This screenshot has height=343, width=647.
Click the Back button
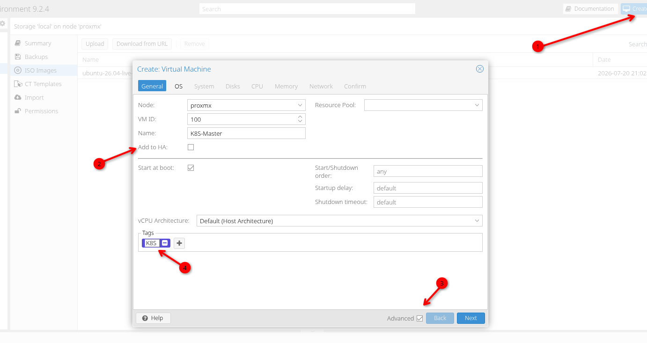pyautogui.click(x=440, y=318)
